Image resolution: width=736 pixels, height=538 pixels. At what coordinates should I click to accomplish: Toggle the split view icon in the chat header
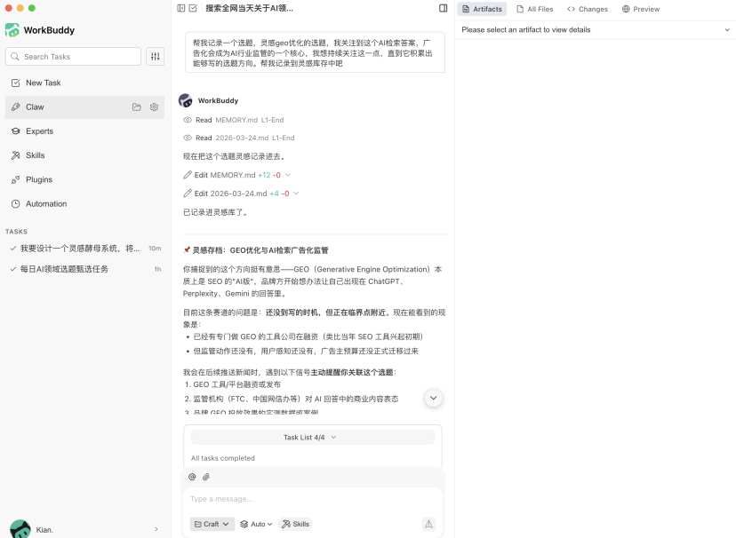coord(444,8)
